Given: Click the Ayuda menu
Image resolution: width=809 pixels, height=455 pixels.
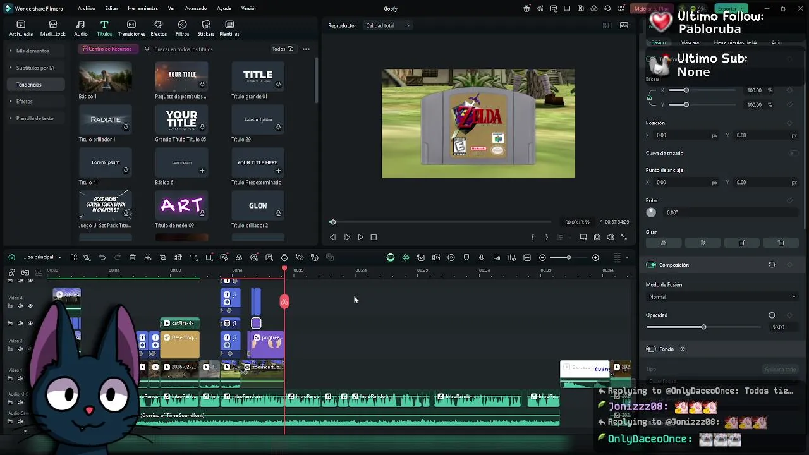Looking at the screenshot, I should [224, 9].
